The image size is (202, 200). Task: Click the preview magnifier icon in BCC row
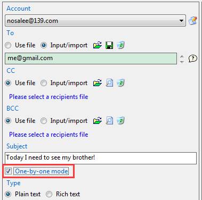(109, 121)
